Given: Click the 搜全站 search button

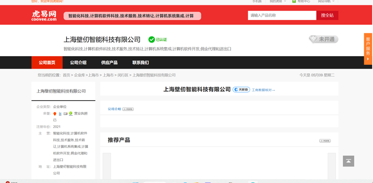Looking at the screenshot, I should [327, 16].
